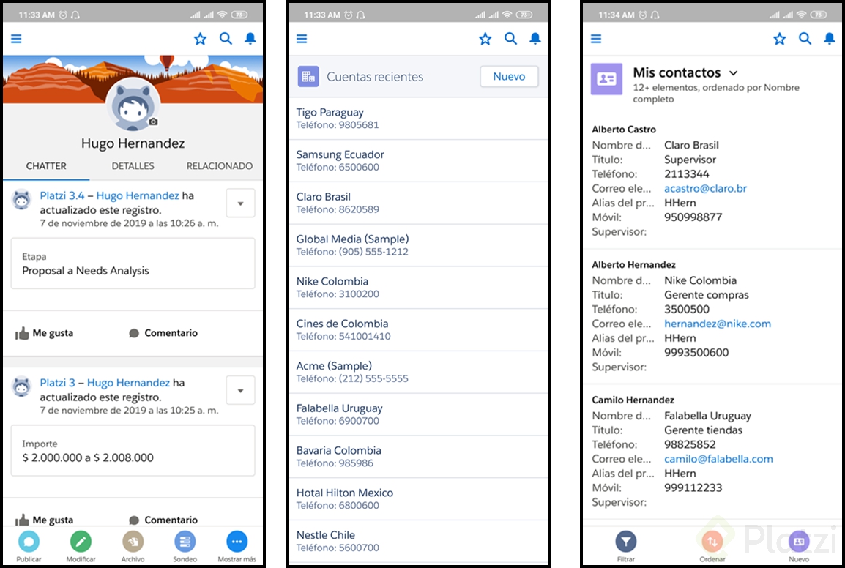Open hamburger menu in right phone screen
The image size is (845, 568).
[x=596, y=39]
